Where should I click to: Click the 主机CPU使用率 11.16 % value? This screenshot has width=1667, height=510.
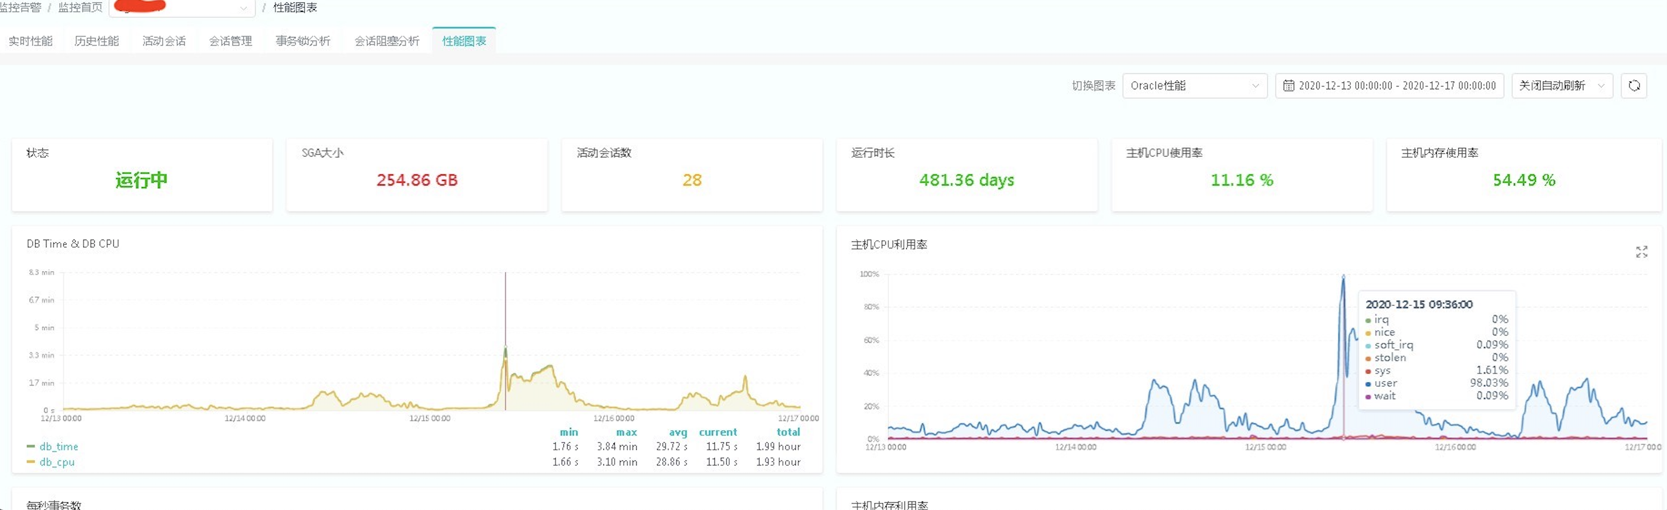[1242, 180]
